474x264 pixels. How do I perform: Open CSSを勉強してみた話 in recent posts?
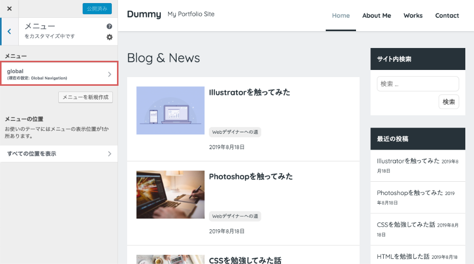pyautogui.click(x=406, y=225)
